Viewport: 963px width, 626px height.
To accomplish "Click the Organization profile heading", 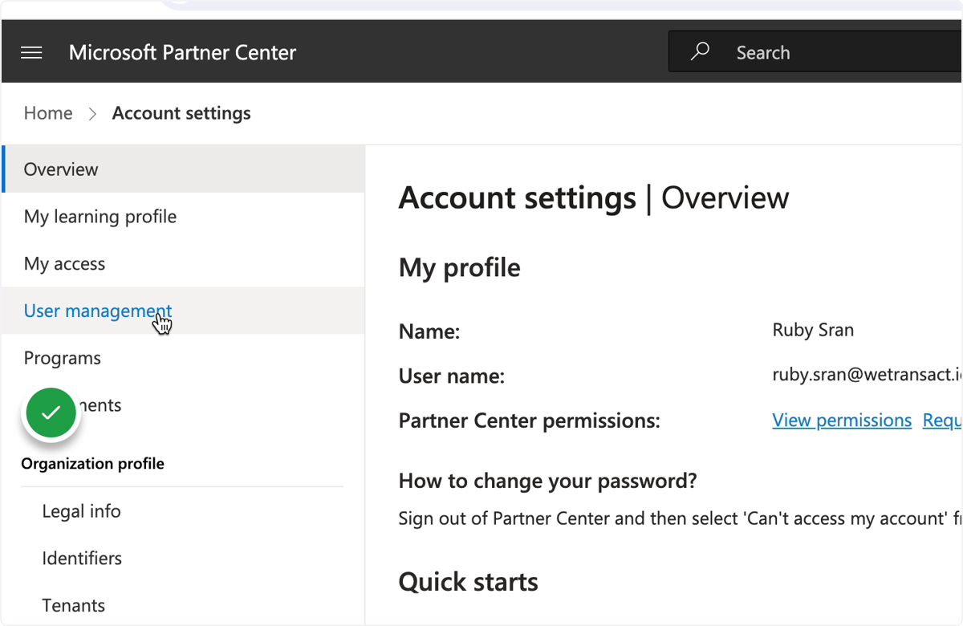I will coord(92,464).
